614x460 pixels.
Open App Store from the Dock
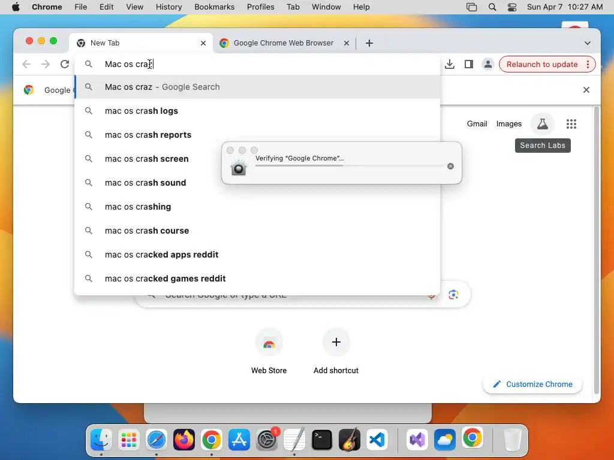[239, 440]
